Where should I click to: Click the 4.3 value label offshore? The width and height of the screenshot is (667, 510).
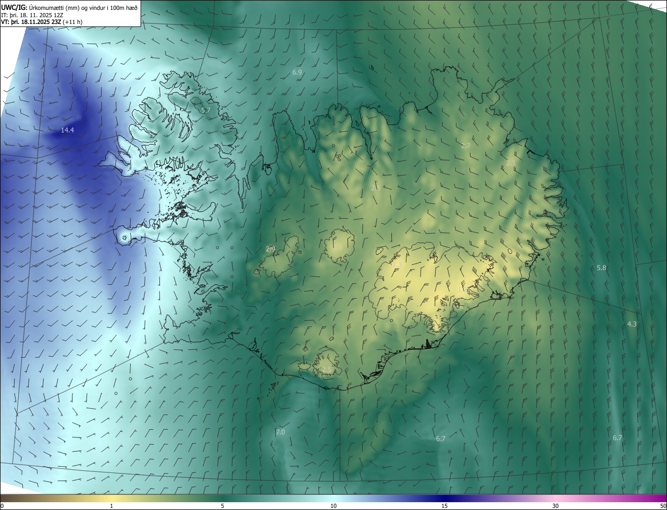(632, 324)
